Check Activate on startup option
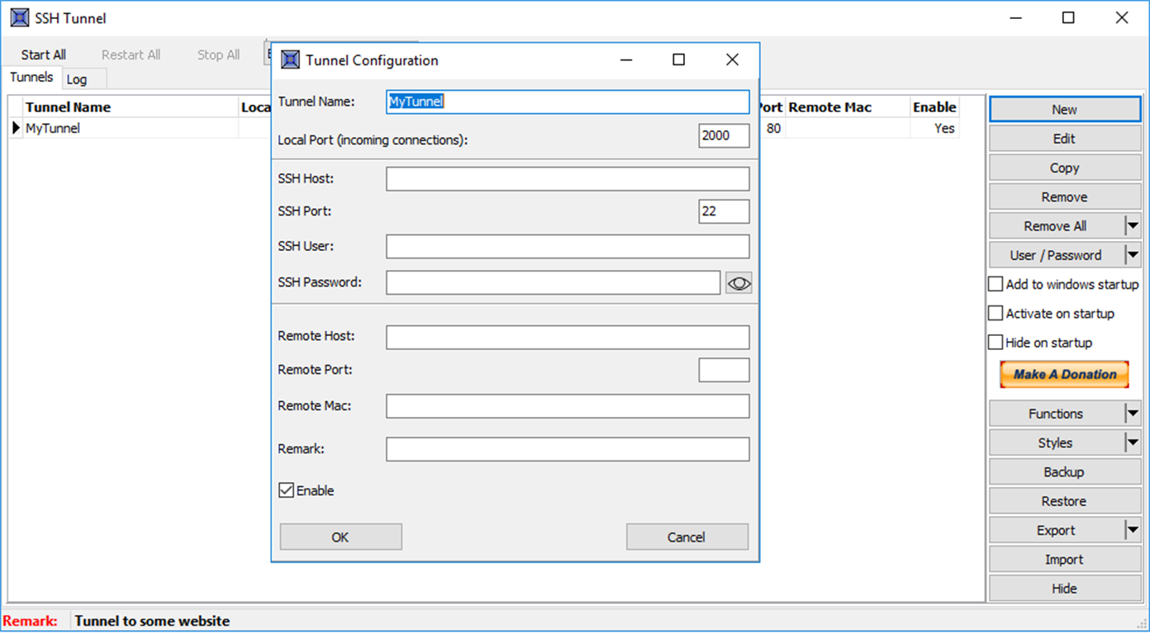Viewport: 1150px width, 634px height. point(996,314)
